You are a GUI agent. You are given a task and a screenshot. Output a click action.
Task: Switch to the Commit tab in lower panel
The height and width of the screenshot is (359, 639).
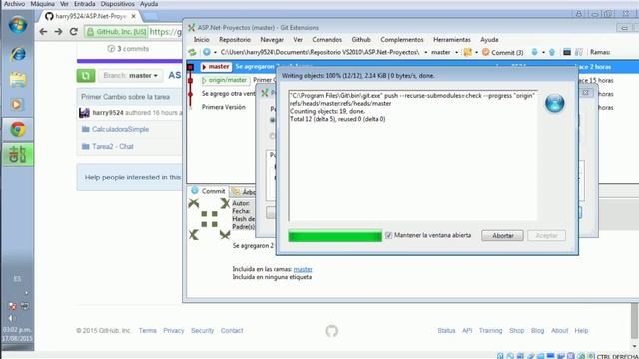click(x=208, y=191)
